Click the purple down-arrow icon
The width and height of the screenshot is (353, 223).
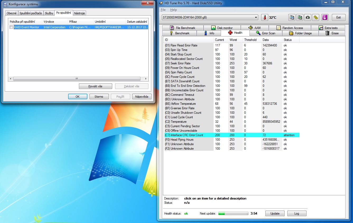pos(325,17)
